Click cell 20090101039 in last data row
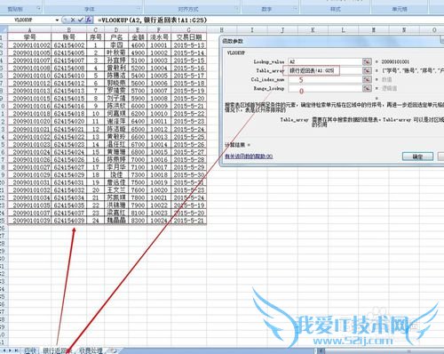Image resolution: width=444 pixels, height=354 pixels. [29, 221]
